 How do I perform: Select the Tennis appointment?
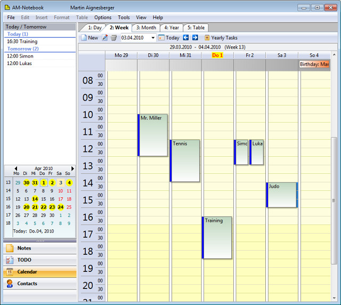(185, 160)
